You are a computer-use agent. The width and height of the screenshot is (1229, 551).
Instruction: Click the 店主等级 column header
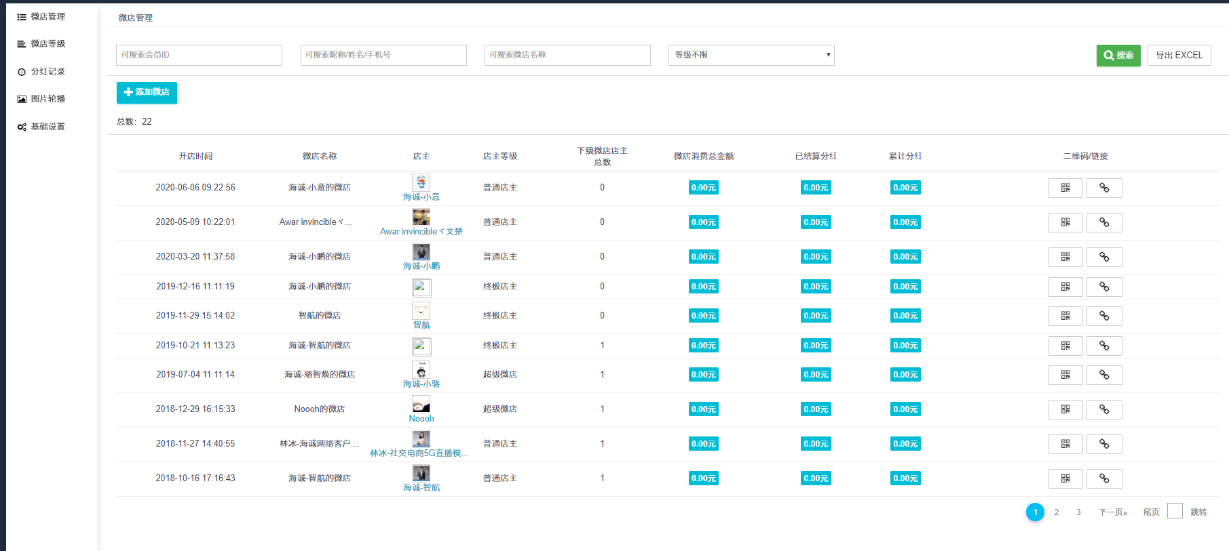point(500,157)
